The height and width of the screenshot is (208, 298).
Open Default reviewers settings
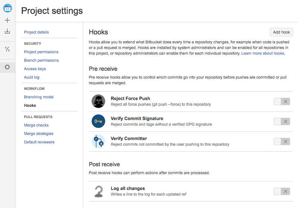click(x=39, y=142)
